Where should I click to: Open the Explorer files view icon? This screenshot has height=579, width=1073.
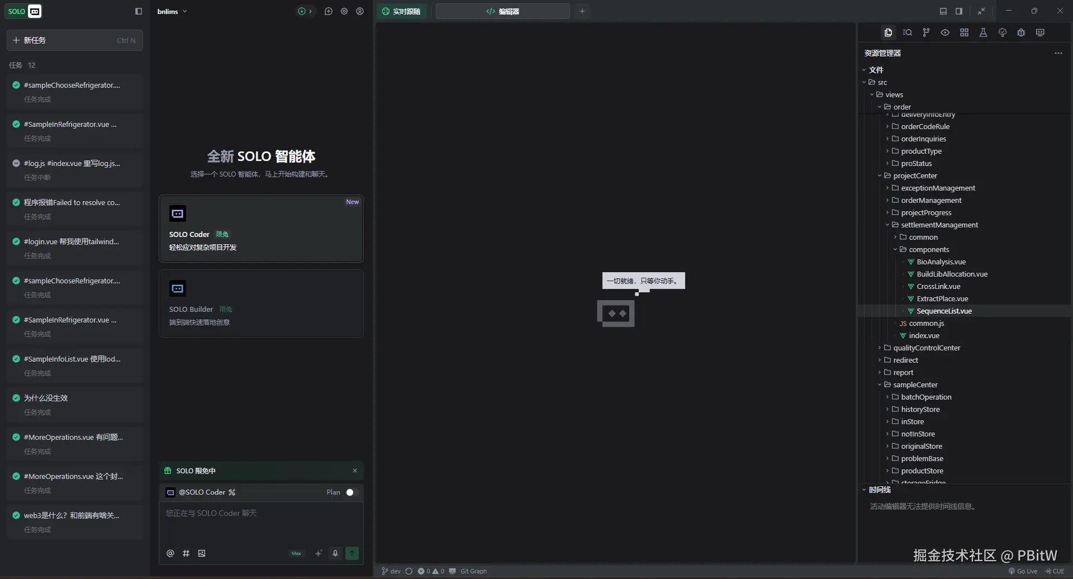pyautogui.click(x=888, y=32)
